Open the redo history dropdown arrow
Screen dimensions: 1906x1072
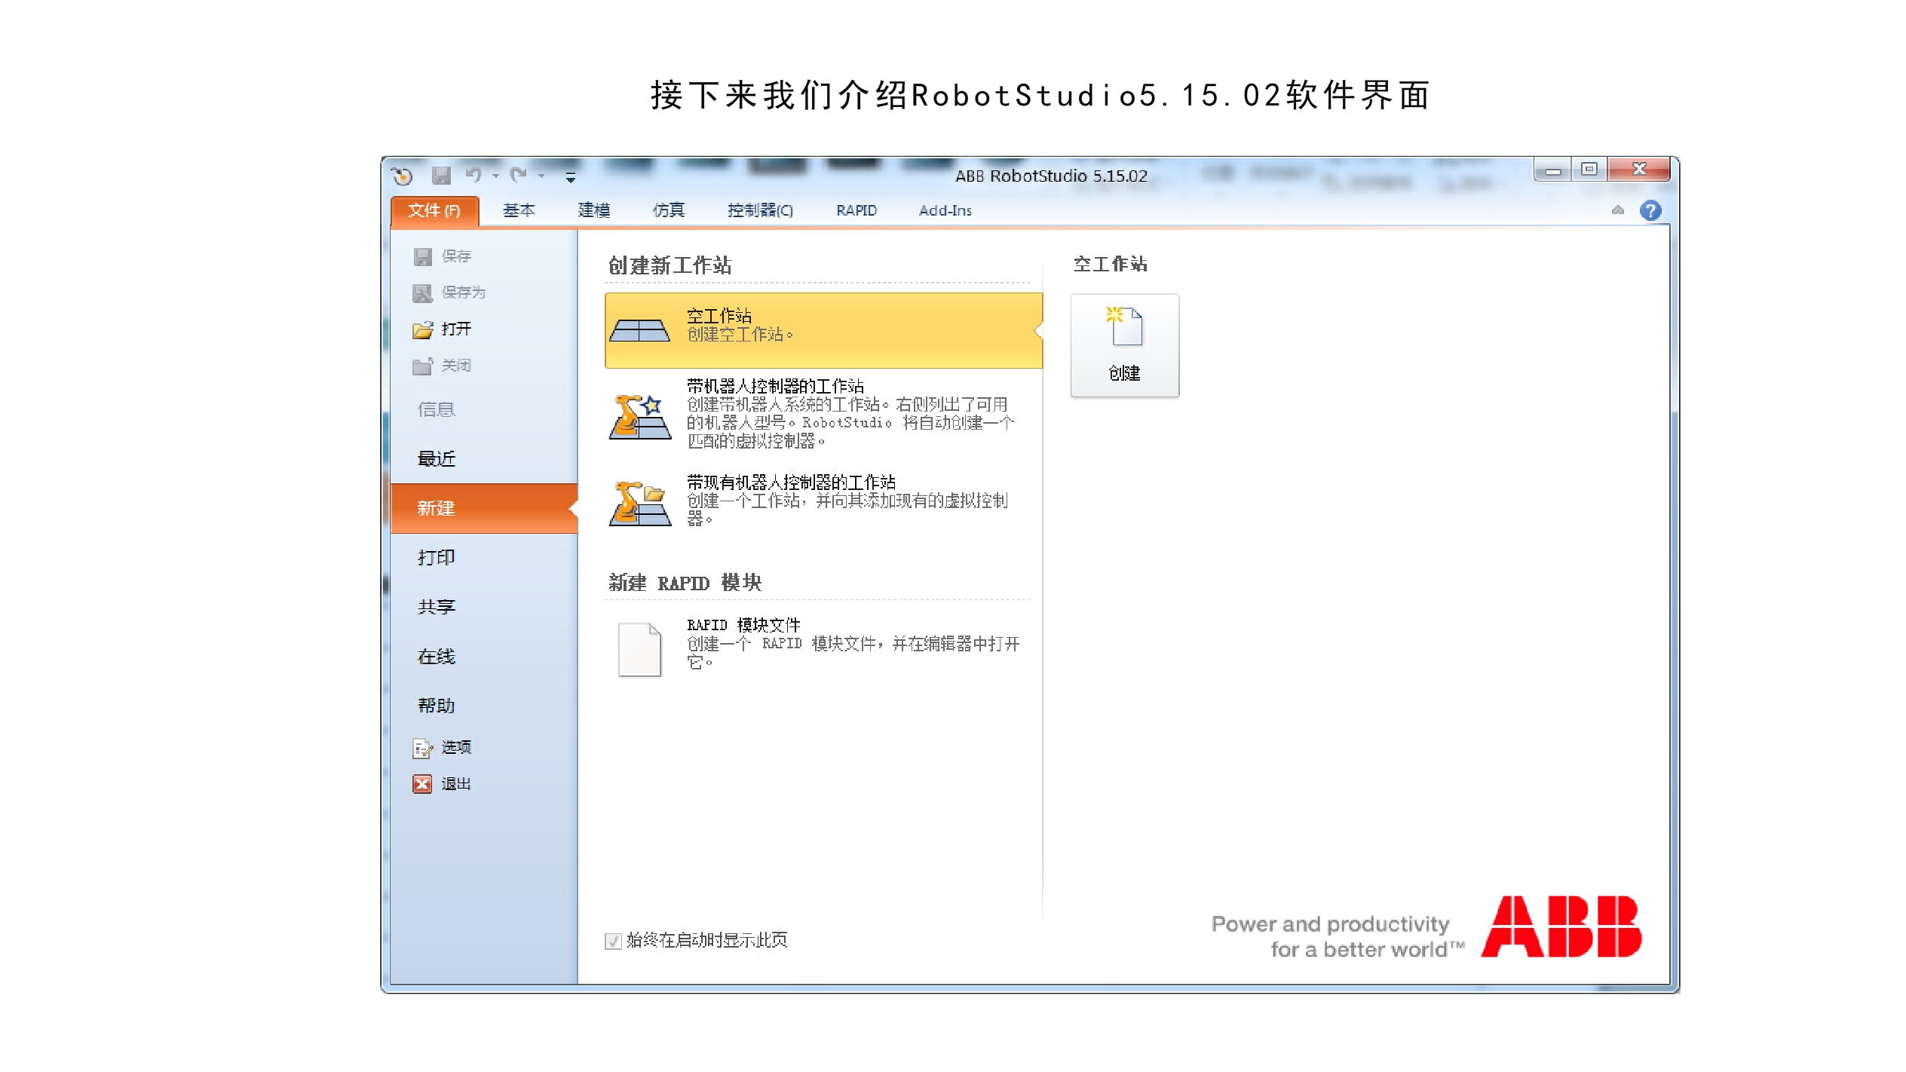point(541,176)
